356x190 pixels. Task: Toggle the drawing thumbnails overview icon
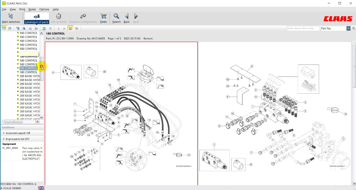click(71, 28)
